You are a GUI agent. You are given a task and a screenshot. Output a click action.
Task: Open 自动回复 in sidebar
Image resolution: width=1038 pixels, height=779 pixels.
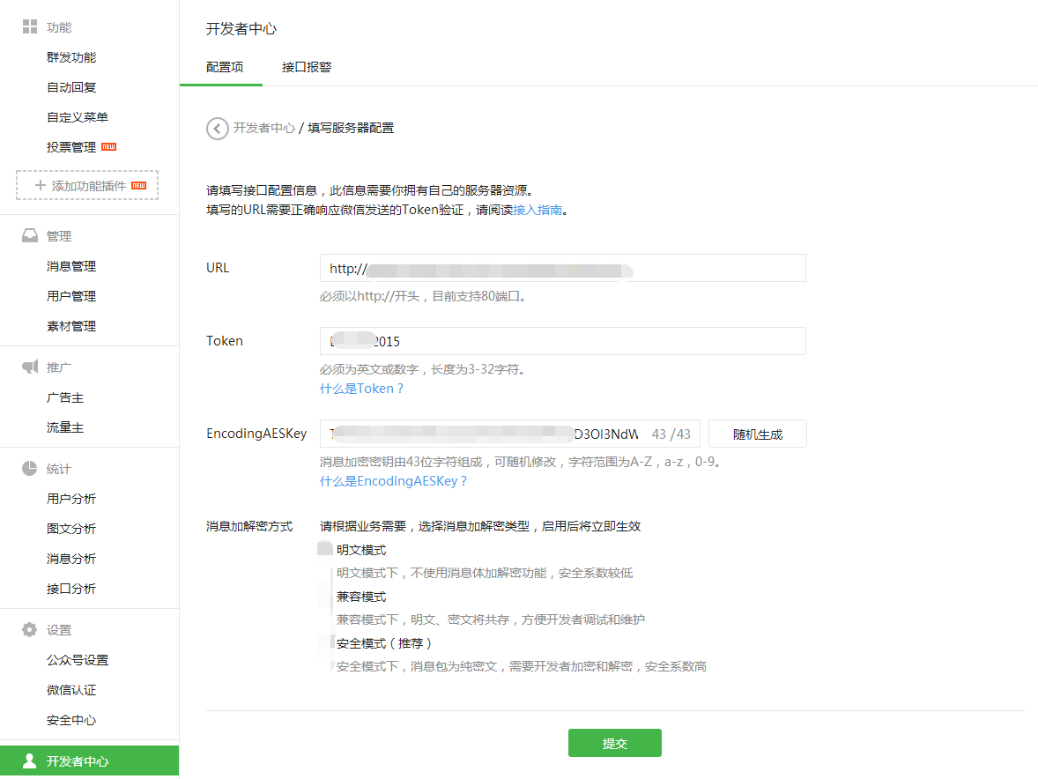coord(71,87)
